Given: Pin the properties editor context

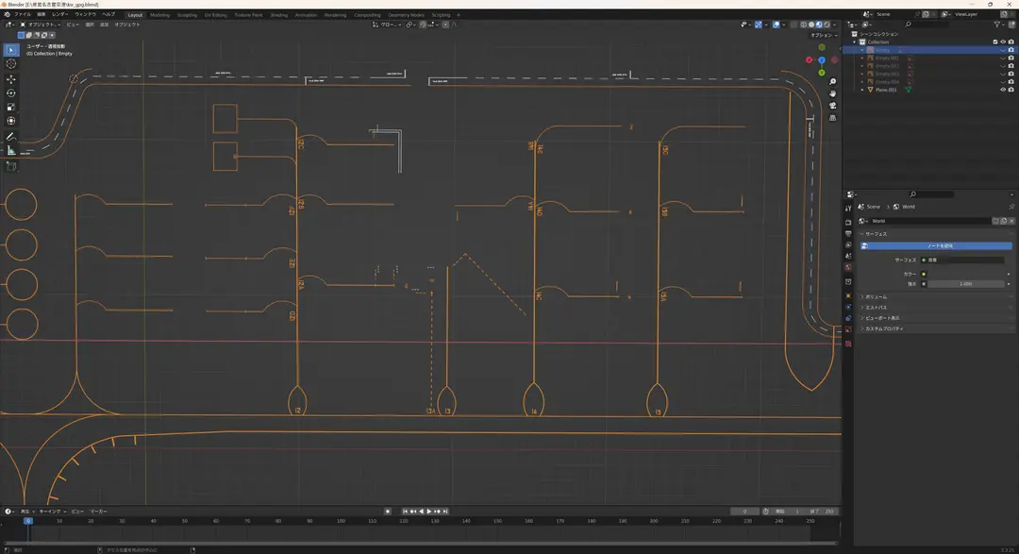Looking at the screenshot, I should pyautogui.click(x=1011, y=207).
